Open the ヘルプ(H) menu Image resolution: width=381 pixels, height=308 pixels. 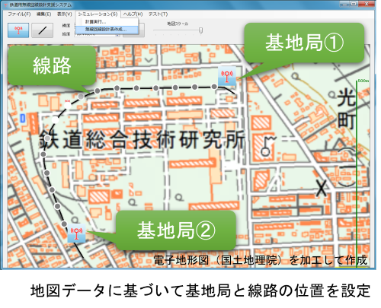133,14
